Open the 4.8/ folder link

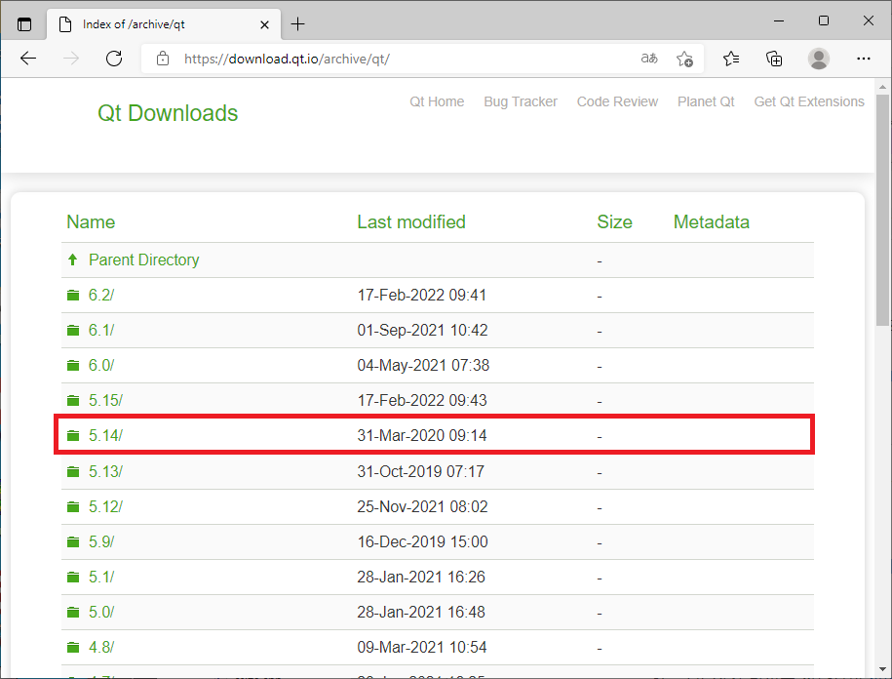pyautogui.click(x=101, y=647)
